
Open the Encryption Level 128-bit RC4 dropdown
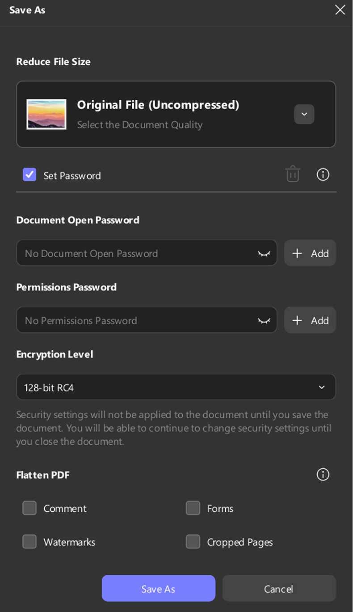pyautogui.click(x=176, y=387)
